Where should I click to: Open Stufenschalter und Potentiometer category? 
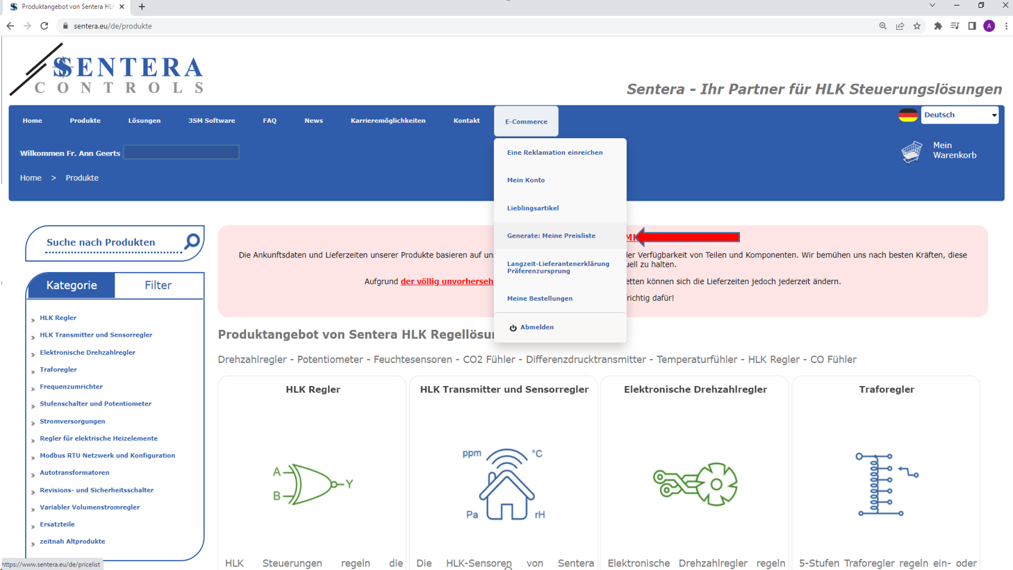[95, 403]
